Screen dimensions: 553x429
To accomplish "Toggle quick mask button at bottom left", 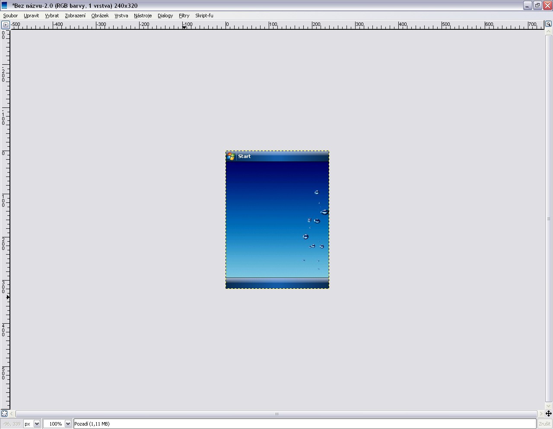I will pos(4,413).
